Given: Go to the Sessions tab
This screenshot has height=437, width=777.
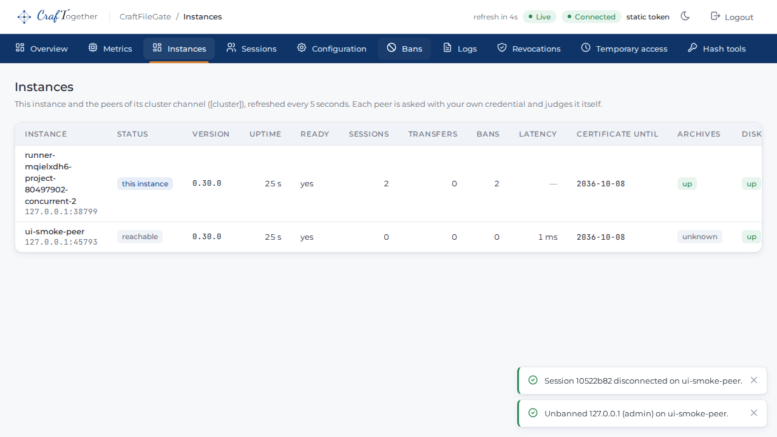Looking at the screenshot, I should tap(251, 49).
